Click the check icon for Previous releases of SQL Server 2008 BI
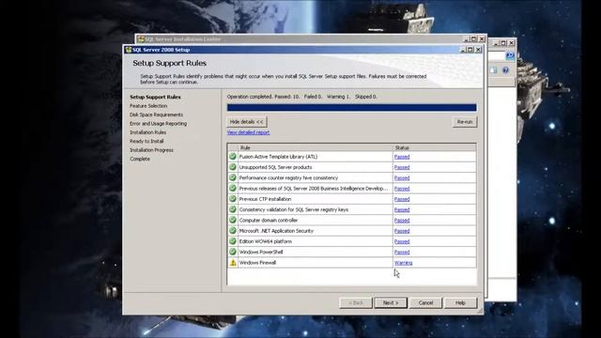The height and width of the screenshot is (338, 601). click(233, 188)
